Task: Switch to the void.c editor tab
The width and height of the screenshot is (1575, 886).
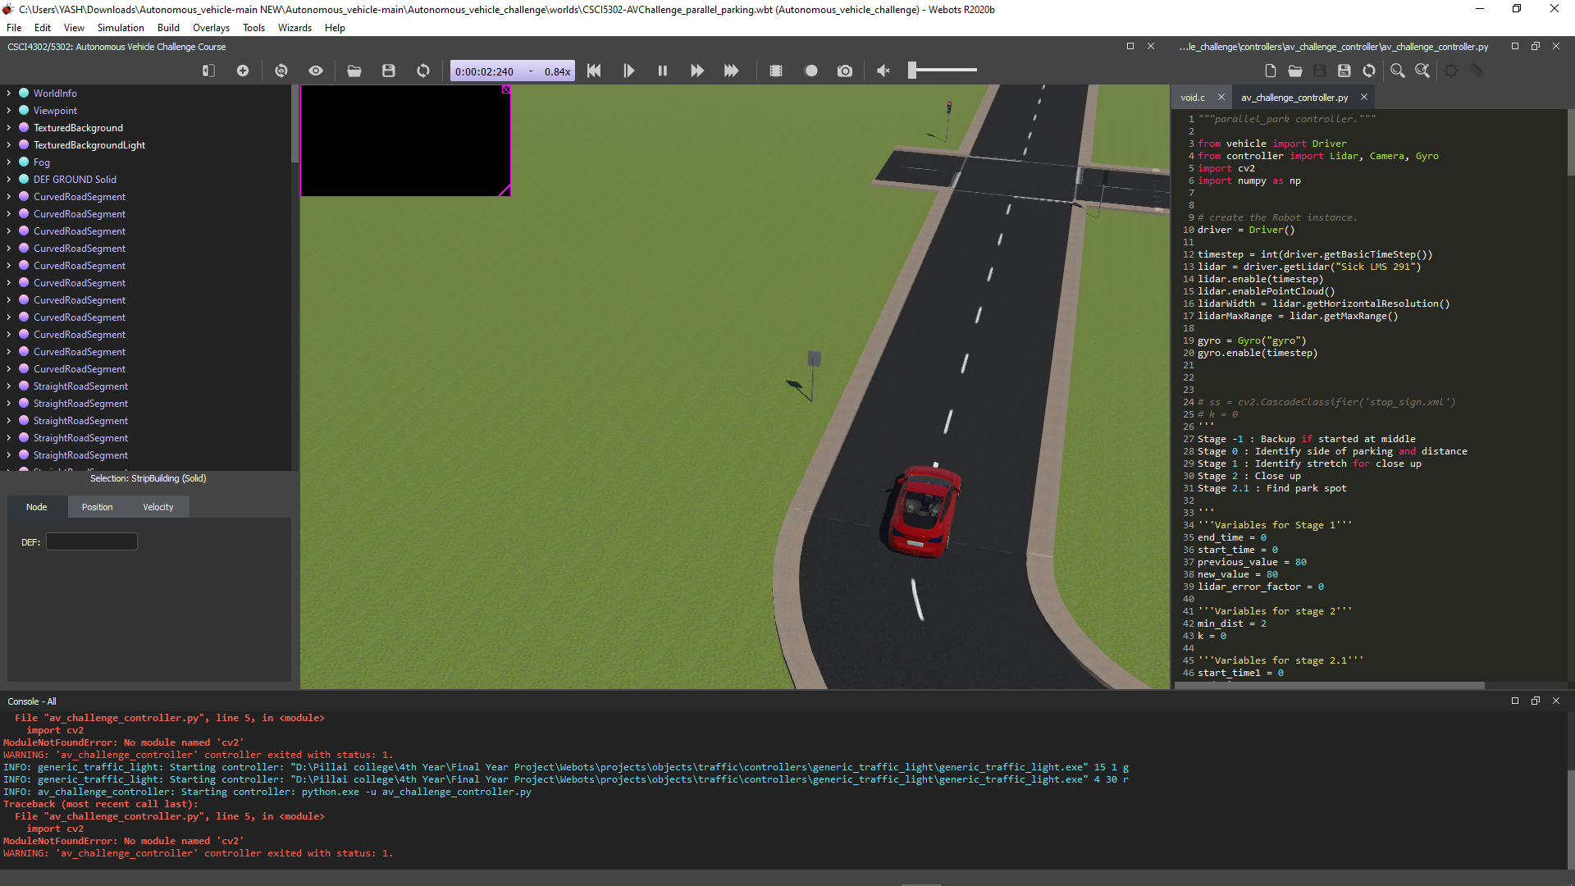Action: [x=1193, y=98]
